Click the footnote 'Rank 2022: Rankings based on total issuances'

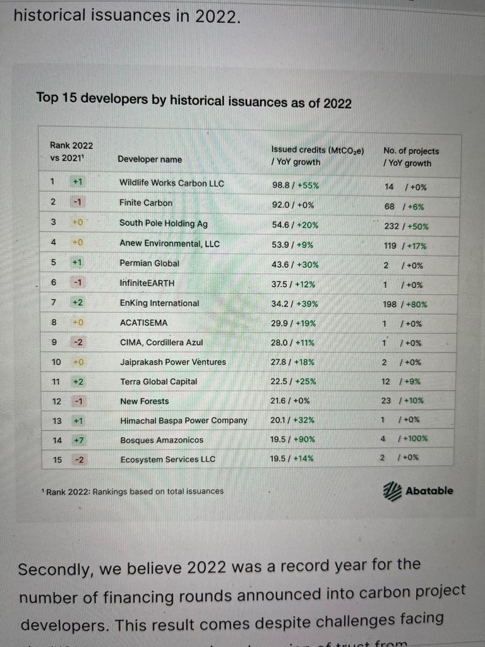click(133, 492)
